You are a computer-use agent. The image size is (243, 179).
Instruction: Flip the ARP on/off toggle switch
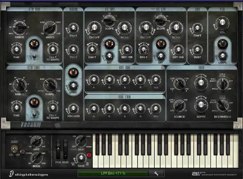(15, 149)
